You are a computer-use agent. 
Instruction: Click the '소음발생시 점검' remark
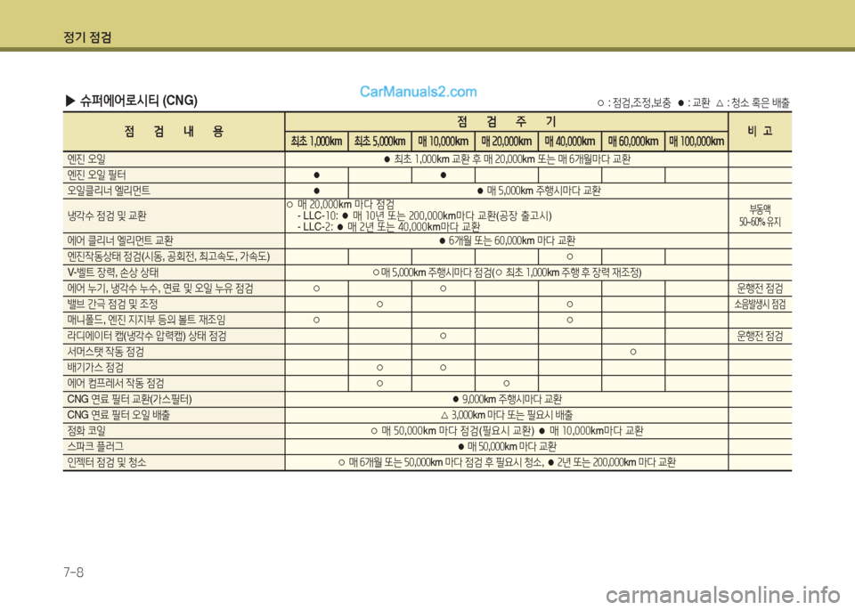click(760, 305)
